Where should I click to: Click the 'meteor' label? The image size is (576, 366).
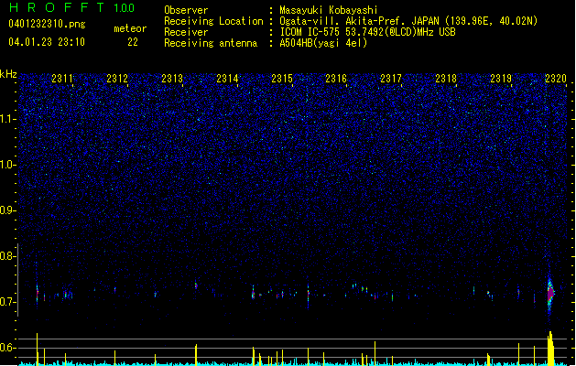coord(130,28)
